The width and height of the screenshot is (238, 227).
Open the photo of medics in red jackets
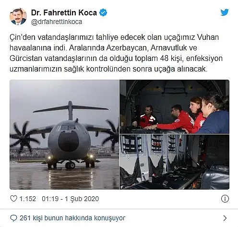[x=174, y=107]
